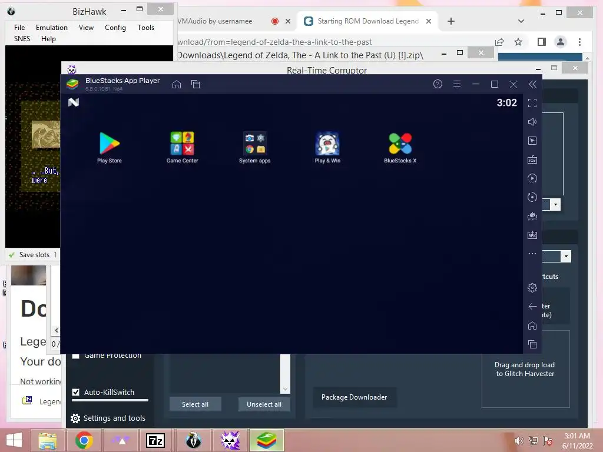Viewport: 603px width, 452px height.
Task: Click the BlueStacks Home icon in title bar
Action: 177,84
